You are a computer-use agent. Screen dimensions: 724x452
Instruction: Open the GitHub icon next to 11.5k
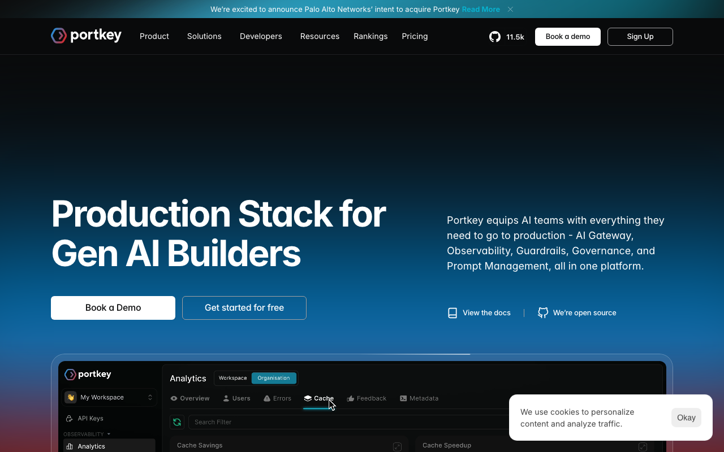[x=495, y=37]
